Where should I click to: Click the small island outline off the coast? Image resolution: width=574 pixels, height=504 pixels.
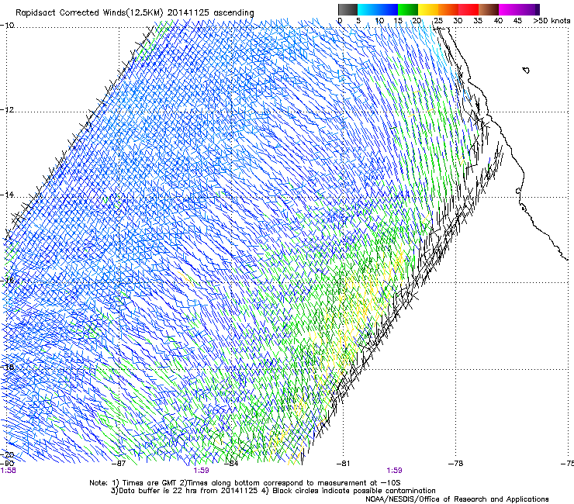526,70
